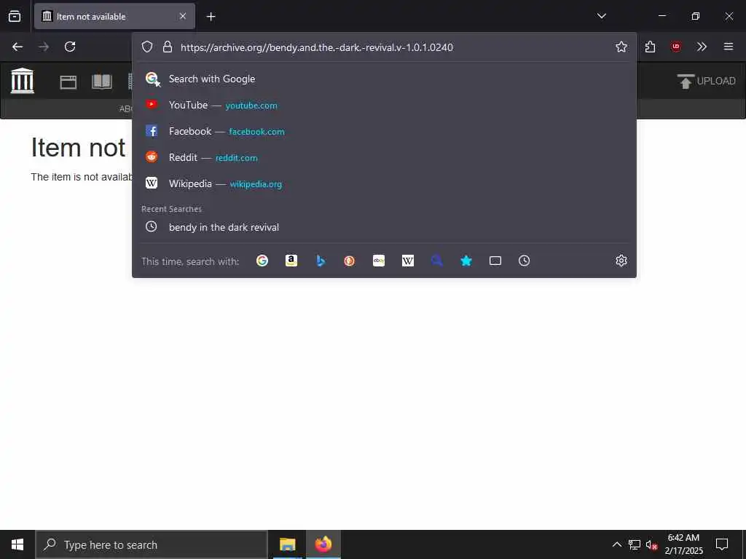Open the Archive web section icon
Viewport: 746px width, 559px height.
click(x=68, y=82)
